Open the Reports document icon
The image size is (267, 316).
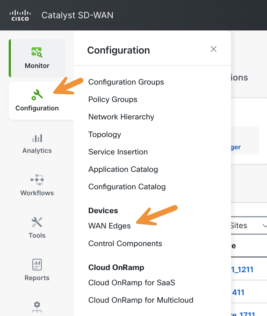pos(37,265)
